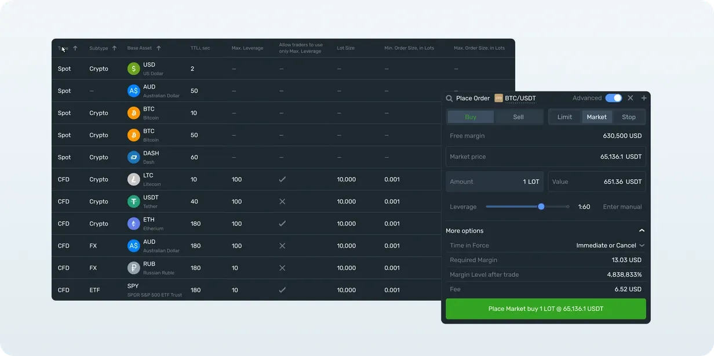Click the CFD badge next to BTC/USDT

(499, 98)
